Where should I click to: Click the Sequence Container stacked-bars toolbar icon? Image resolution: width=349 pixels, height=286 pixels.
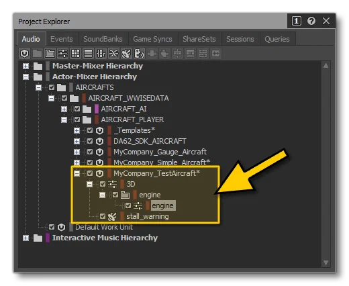pos(88,54)
